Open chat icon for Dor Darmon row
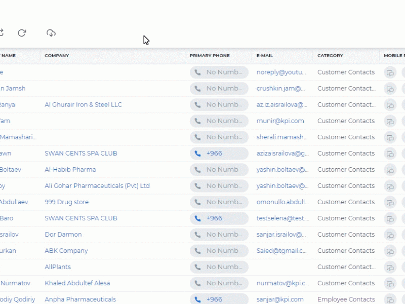 [390, 235]
